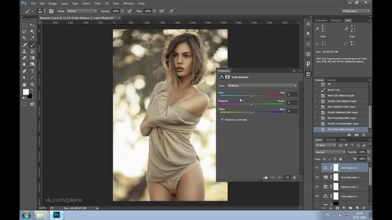This screenshot has height=220, width=392.
Task: Select the Dodge tool
Action: (32, 64)
